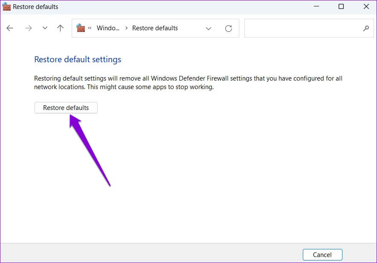Click the firewall icon in the title bar
Screen dimensions: 377x263
coord(7,7)
